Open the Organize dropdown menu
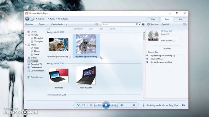 [x=30, y=24]
